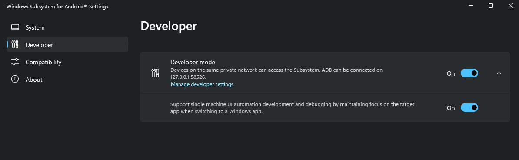The image size is (519, 160).
Task: Click the Windows Subsystem for Android Settings title
Action: click(57, 6)
